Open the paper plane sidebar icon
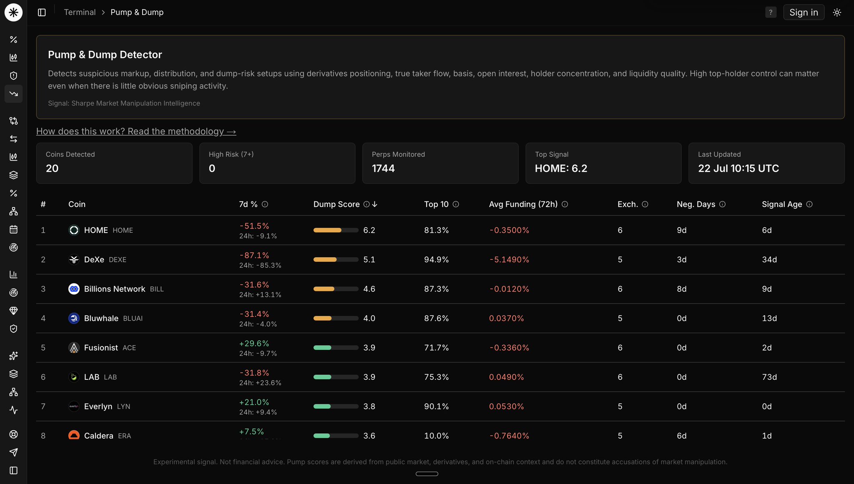The height and width of the screenshot is (484, 854). [x=13, y=452]
